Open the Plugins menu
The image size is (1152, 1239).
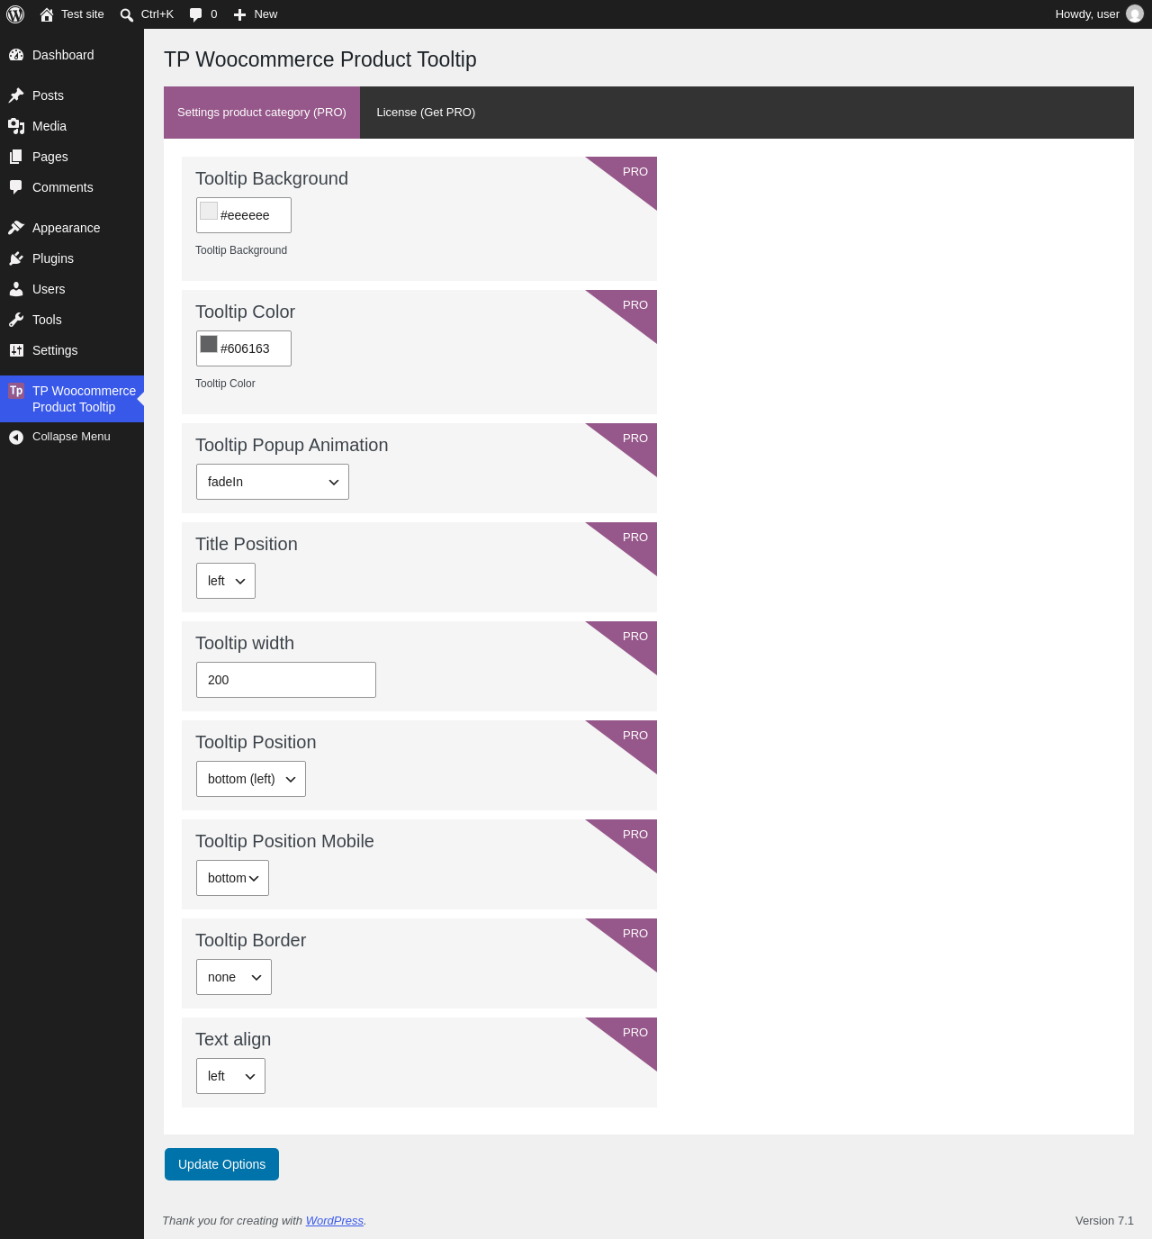point(72,258)
